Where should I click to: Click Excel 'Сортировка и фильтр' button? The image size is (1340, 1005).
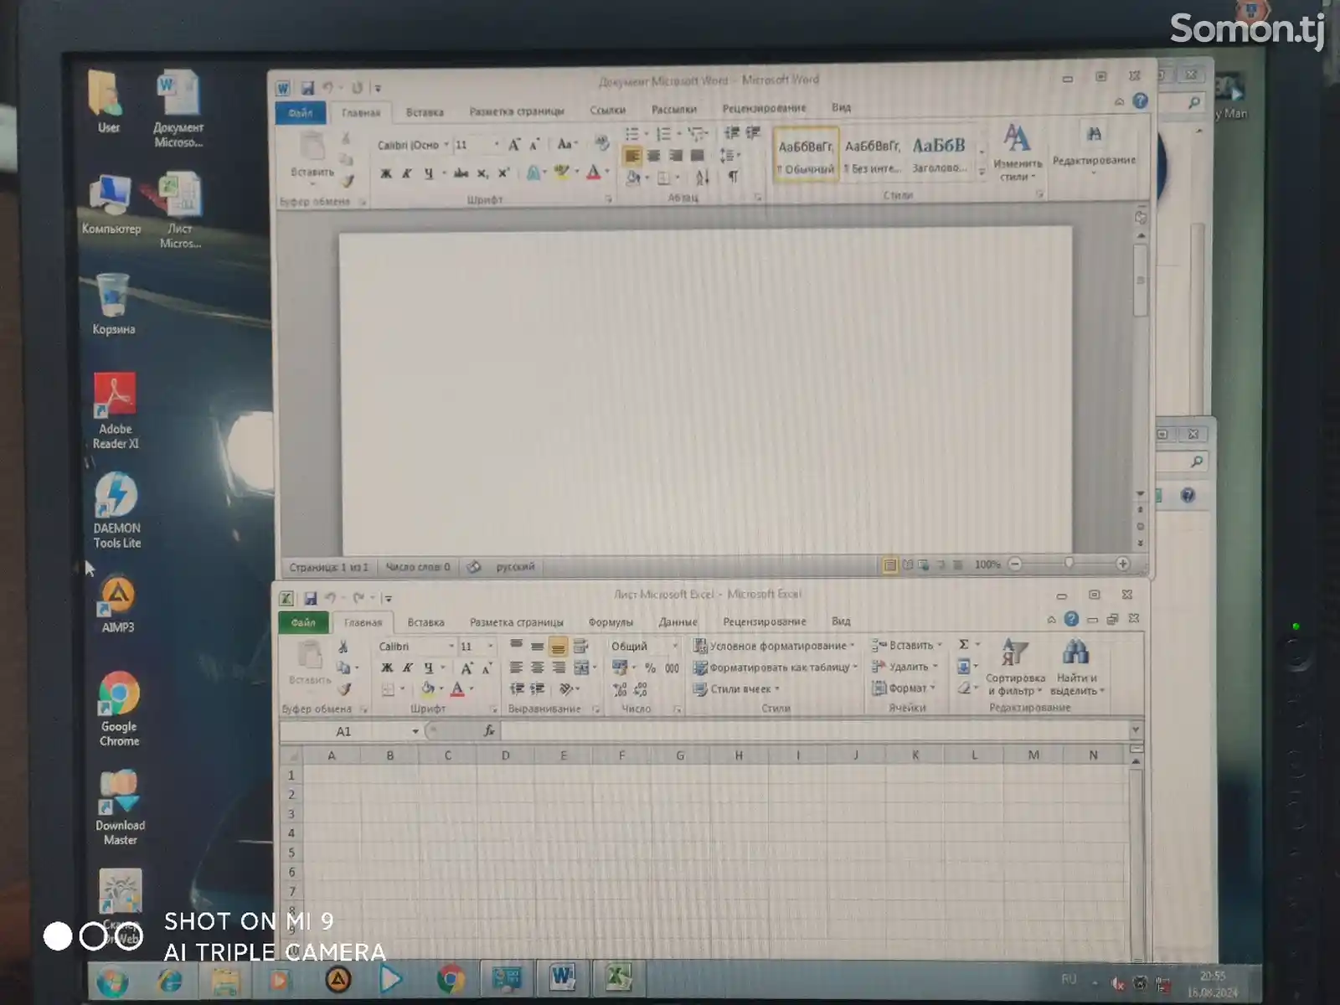pos(1015,667)
